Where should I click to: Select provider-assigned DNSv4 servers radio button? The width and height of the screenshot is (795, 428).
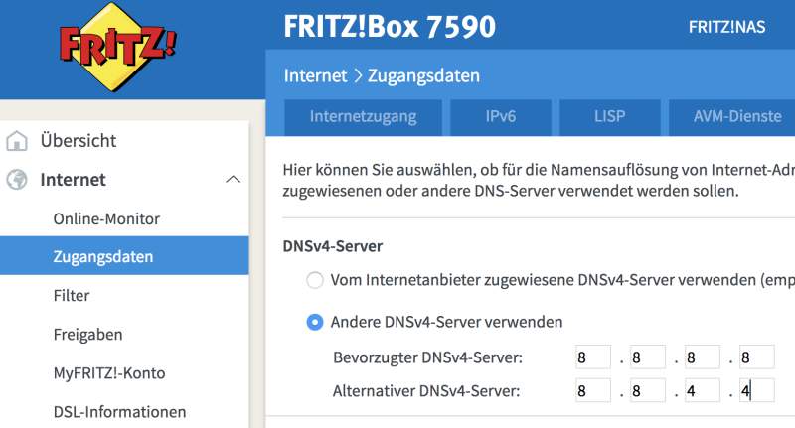coord(315,280)
